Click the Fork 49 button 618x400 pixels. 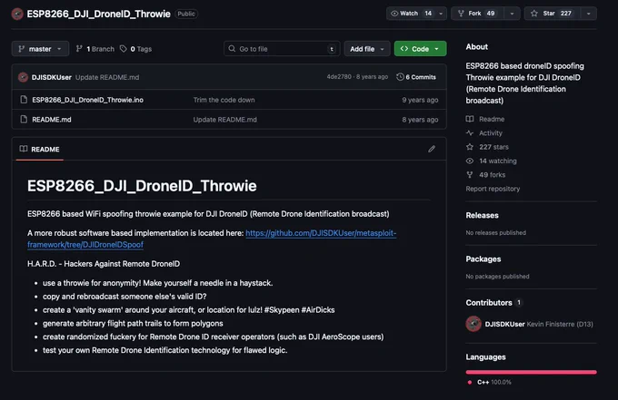click(478, 14)
